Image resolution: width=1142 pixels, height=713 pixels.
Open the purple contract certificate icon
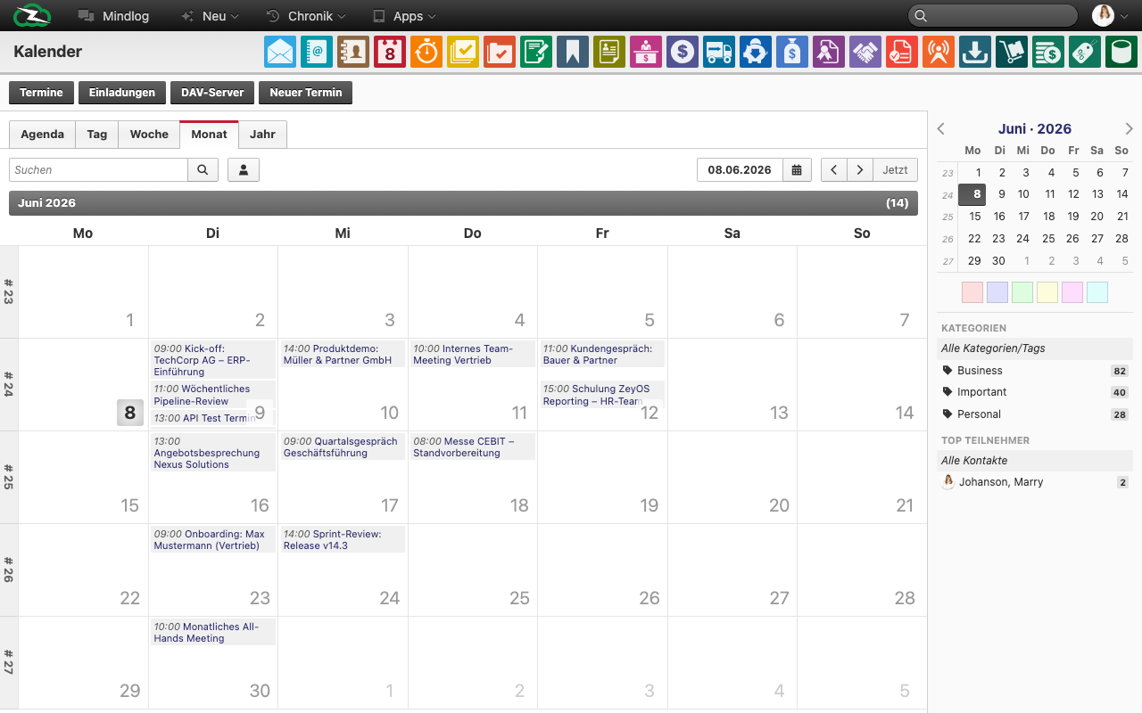[829, 52]
